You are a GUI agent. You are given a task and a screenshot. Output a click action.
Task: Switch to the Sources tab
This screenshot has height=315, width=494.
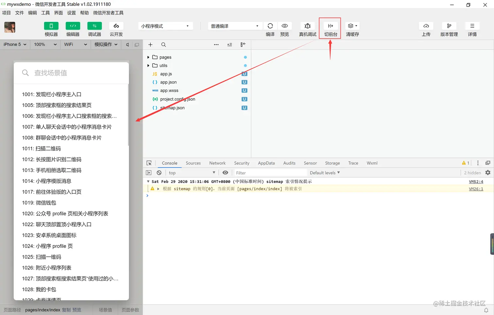[193, 163]
